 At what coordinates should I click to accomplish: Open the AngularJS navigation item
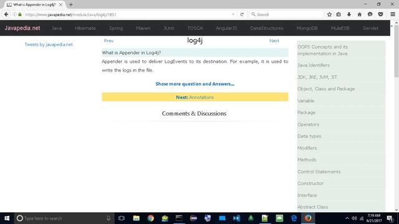click(x=226, y=28)
